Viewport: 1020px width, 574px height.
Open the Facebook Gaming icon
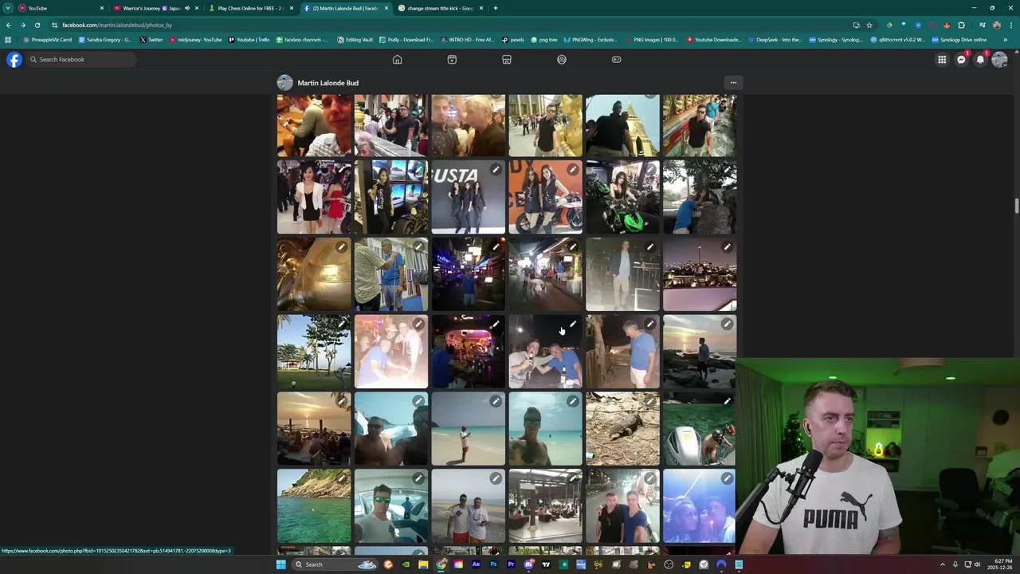click(616, 60)
